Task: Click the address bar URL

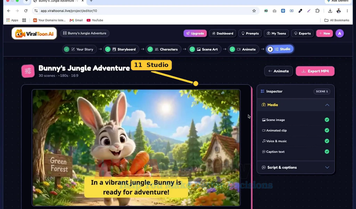Action: (x=69, y=11)
